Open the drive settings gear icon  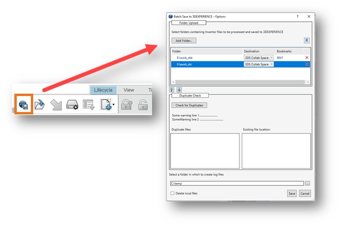click(72, 104)
